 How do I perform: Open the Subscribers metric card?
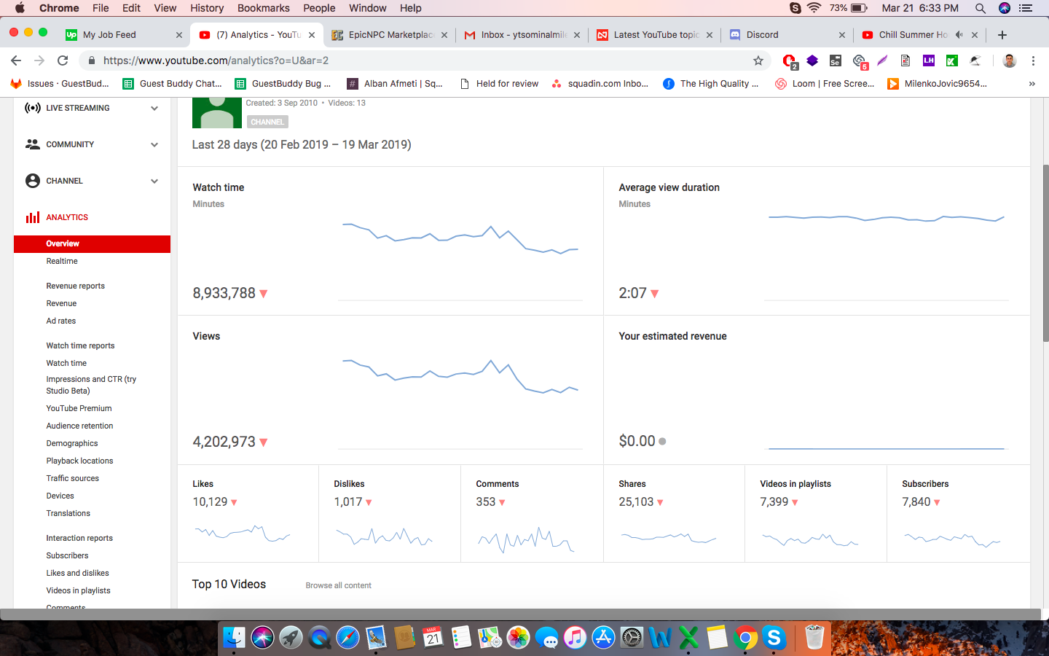pos(958,514)
